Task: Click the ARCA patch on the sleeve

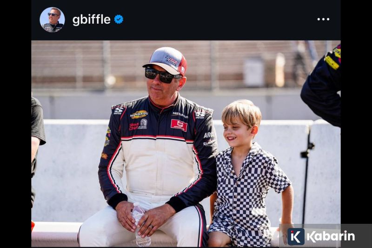Action: tap(208, 135)
